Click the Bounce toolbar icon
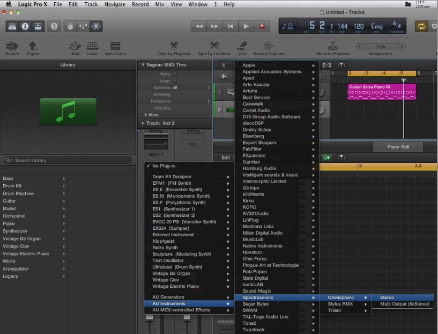The image size is (438, 334). point(12,46)
